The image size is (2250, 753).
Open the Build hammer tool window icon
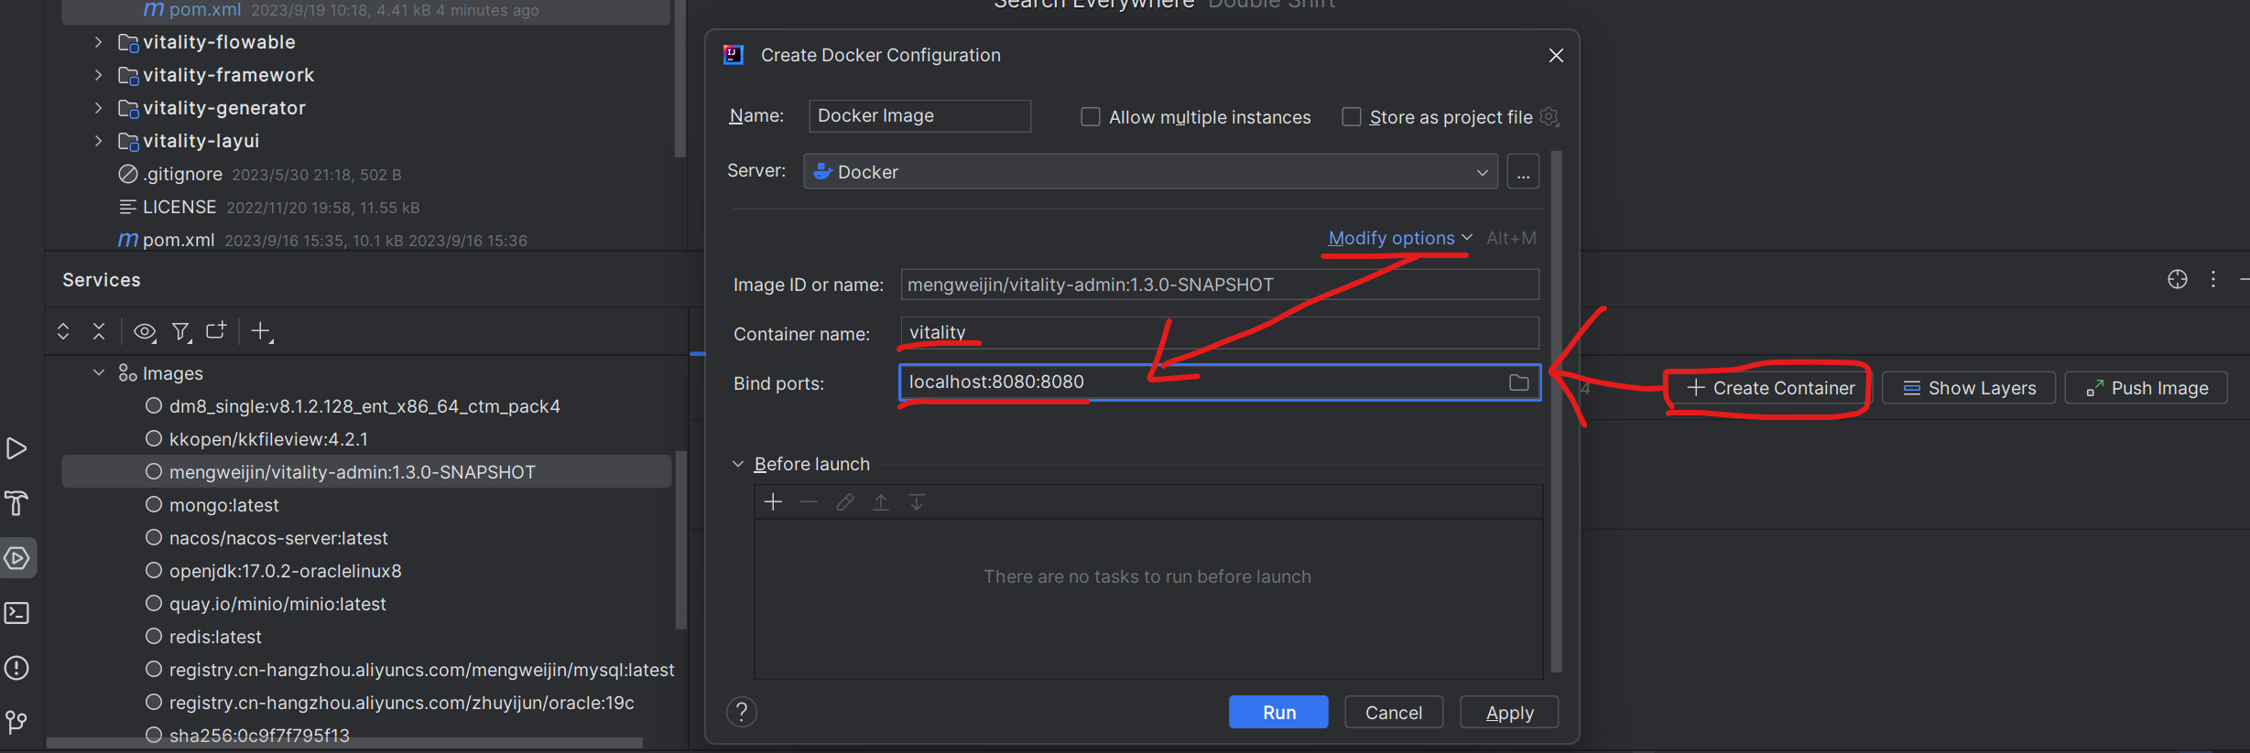pyautogui.click(x=16, y=503)
